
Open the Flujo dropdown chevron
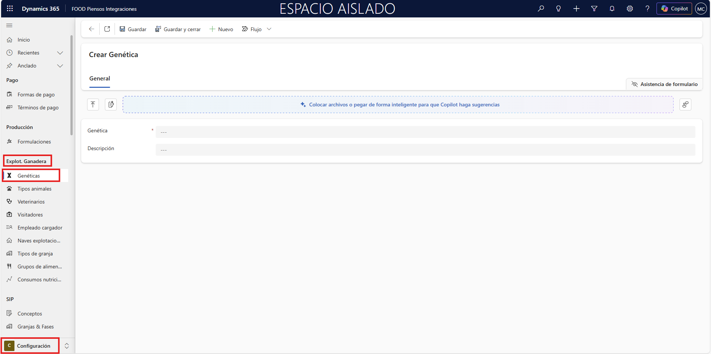[269, 29]
